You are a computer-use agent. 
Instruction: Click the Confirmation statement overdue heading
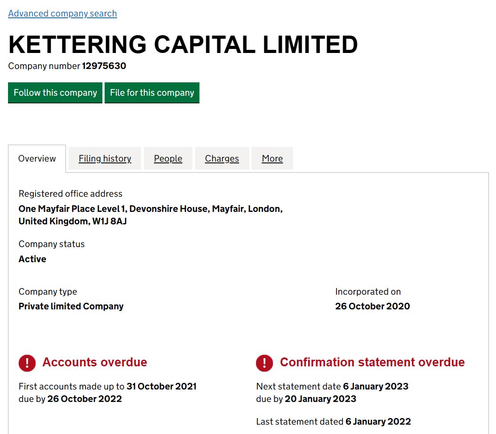tap(372, 362)
